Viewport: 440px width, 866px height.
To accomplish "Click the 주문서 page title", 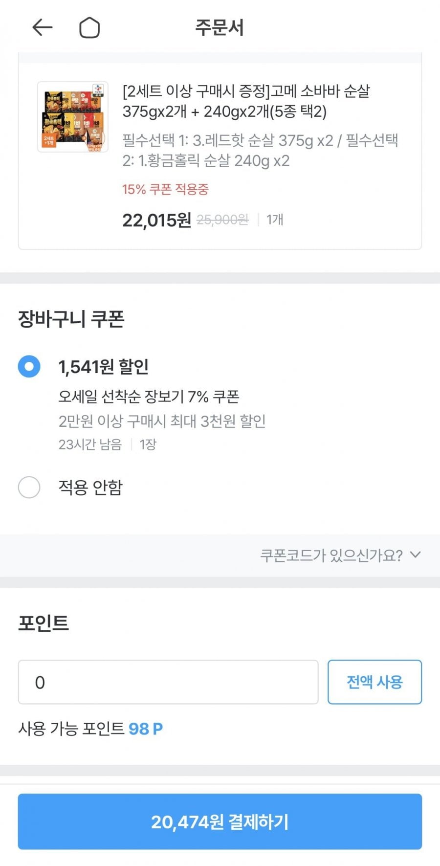I will 220,28.
